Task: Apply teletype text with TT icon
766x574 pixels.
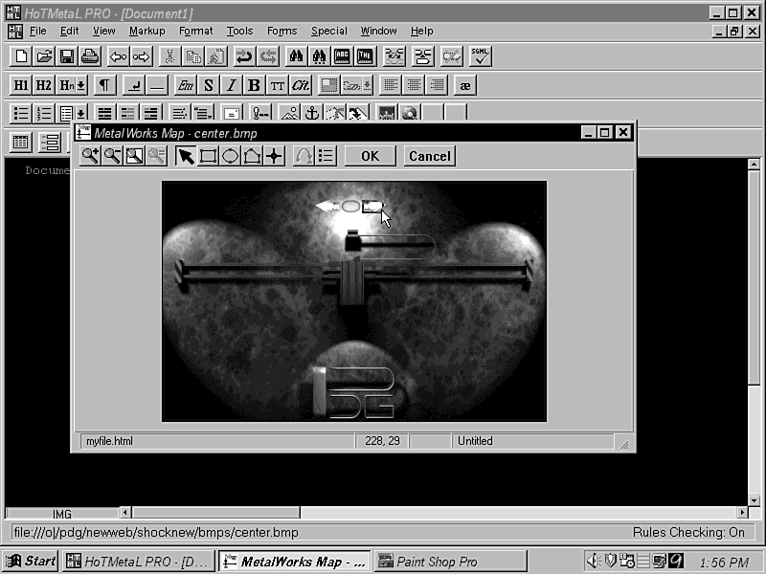Action: (277, 85)
